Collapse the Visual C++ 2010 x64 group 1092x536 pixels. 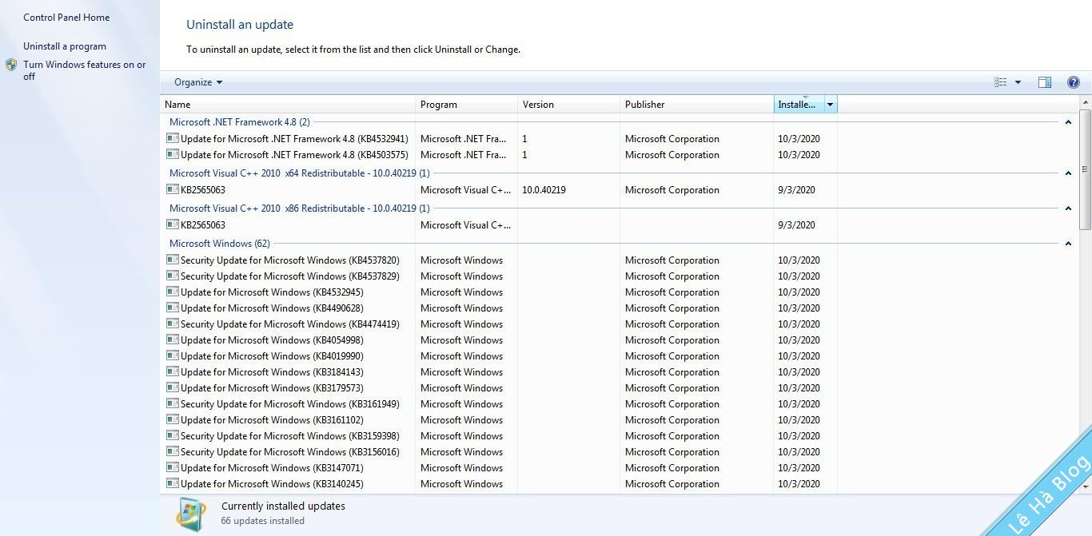coord(1068,173)
